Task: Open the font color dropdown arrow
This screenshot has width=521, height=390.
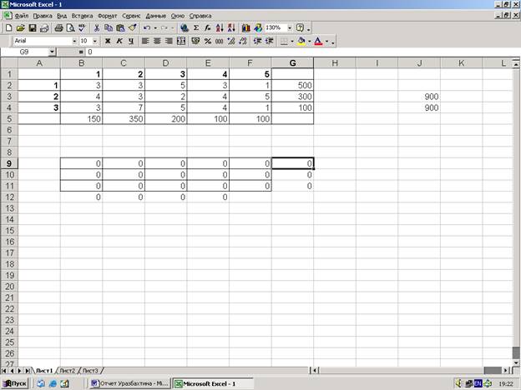Action: (x=326, y=41)
